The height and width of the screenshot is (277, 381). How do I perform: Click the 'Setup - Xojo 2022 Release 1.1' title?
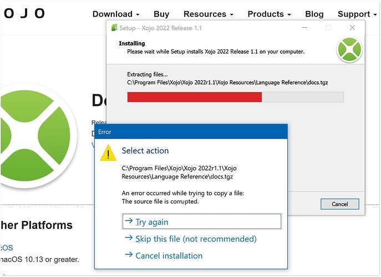[x=160, y=28]
